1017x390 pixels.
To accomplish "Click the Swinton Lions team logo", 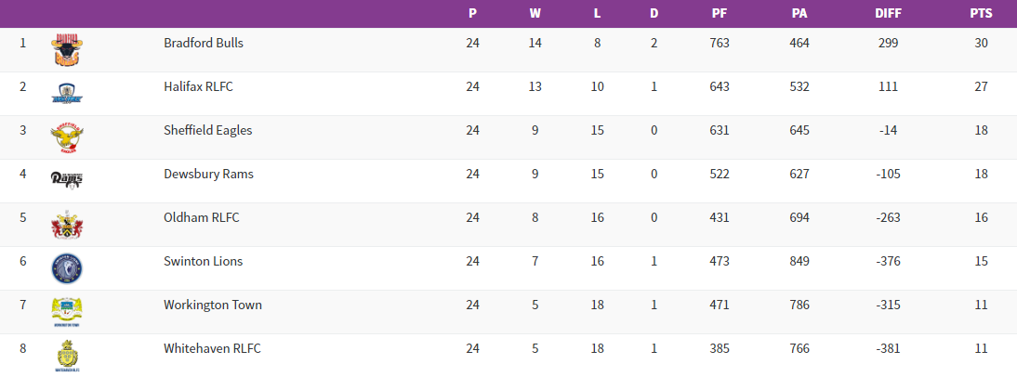I will click(x=67, y=268).
